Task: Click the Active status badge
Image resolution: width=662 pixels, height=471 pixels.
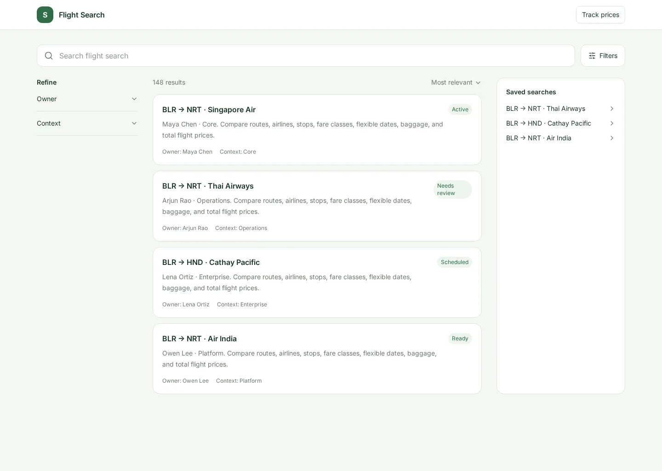Action: click(460, 109)
